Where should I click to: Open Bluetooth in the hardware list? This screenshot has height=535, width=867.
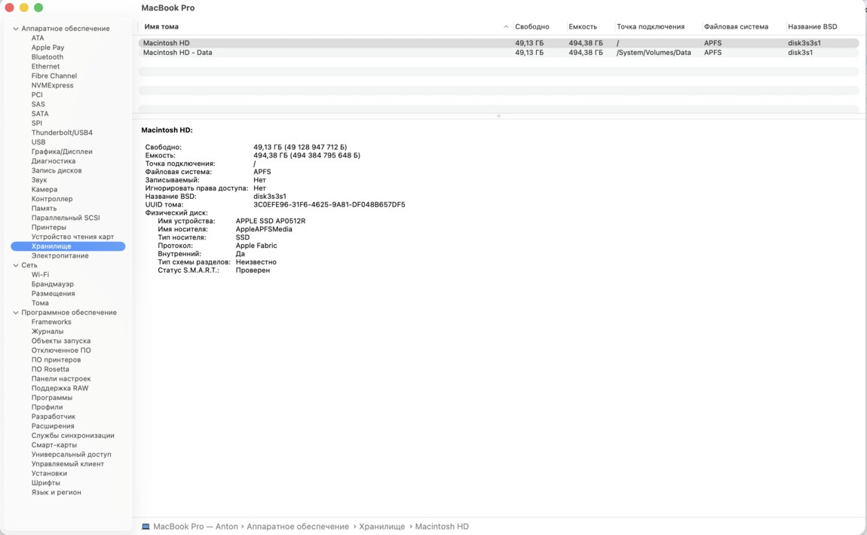[47, 57]
